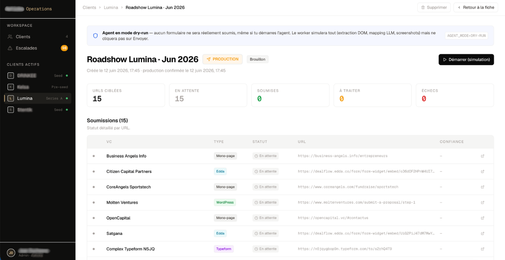Viewport: 505px width, 260px height.
Task: Open external link icon for Business Angels Info
Action: pyautogui.click(x=483, y=156)
